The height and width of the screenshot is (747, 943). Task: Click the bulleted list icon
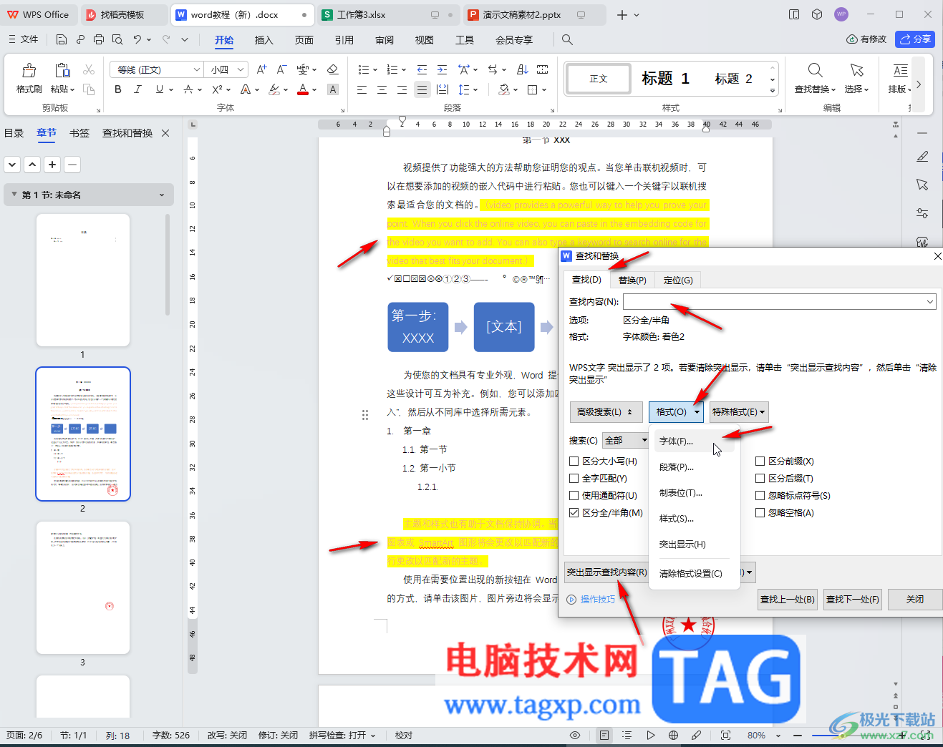coord(364,69)
